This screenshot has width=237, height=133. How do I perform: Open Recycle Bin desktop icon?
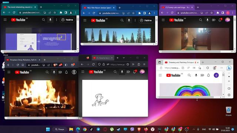[x=228, y=111]
